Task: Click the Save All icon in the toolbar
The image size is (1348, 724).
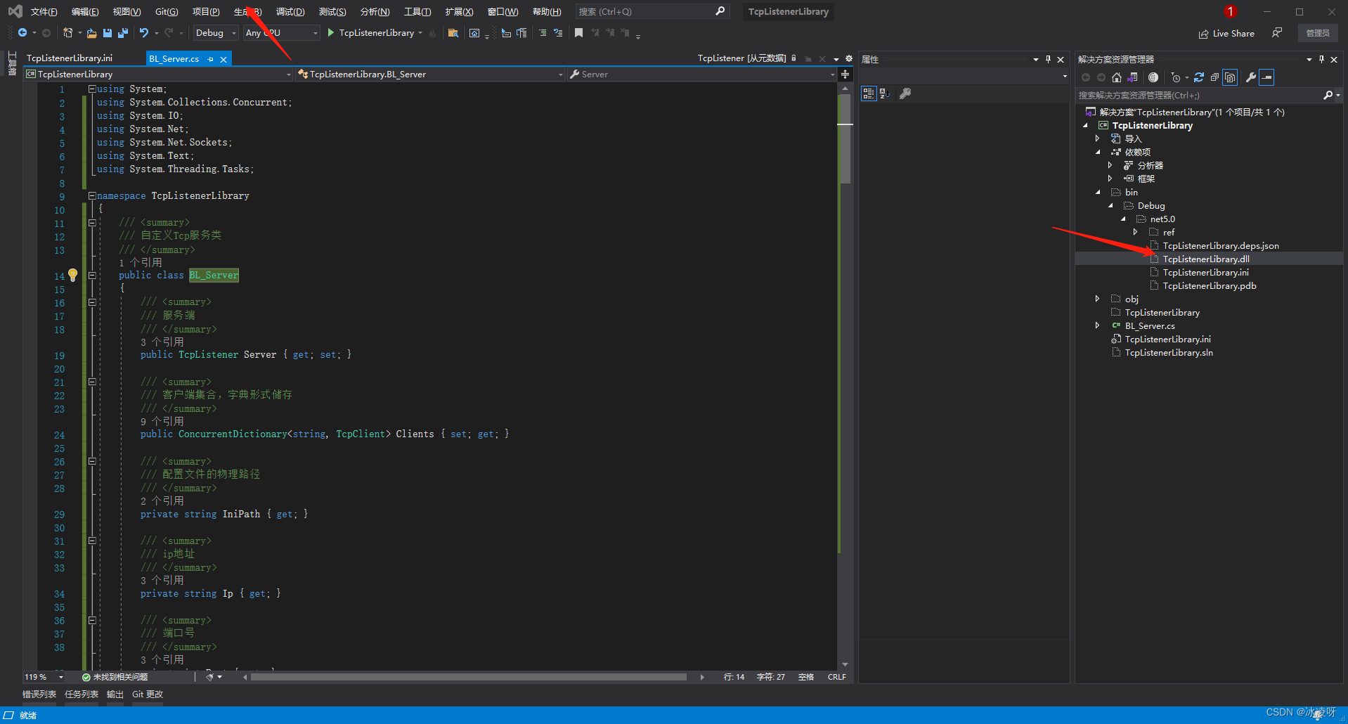Action: pyautogui.click(x=122, y=32)
